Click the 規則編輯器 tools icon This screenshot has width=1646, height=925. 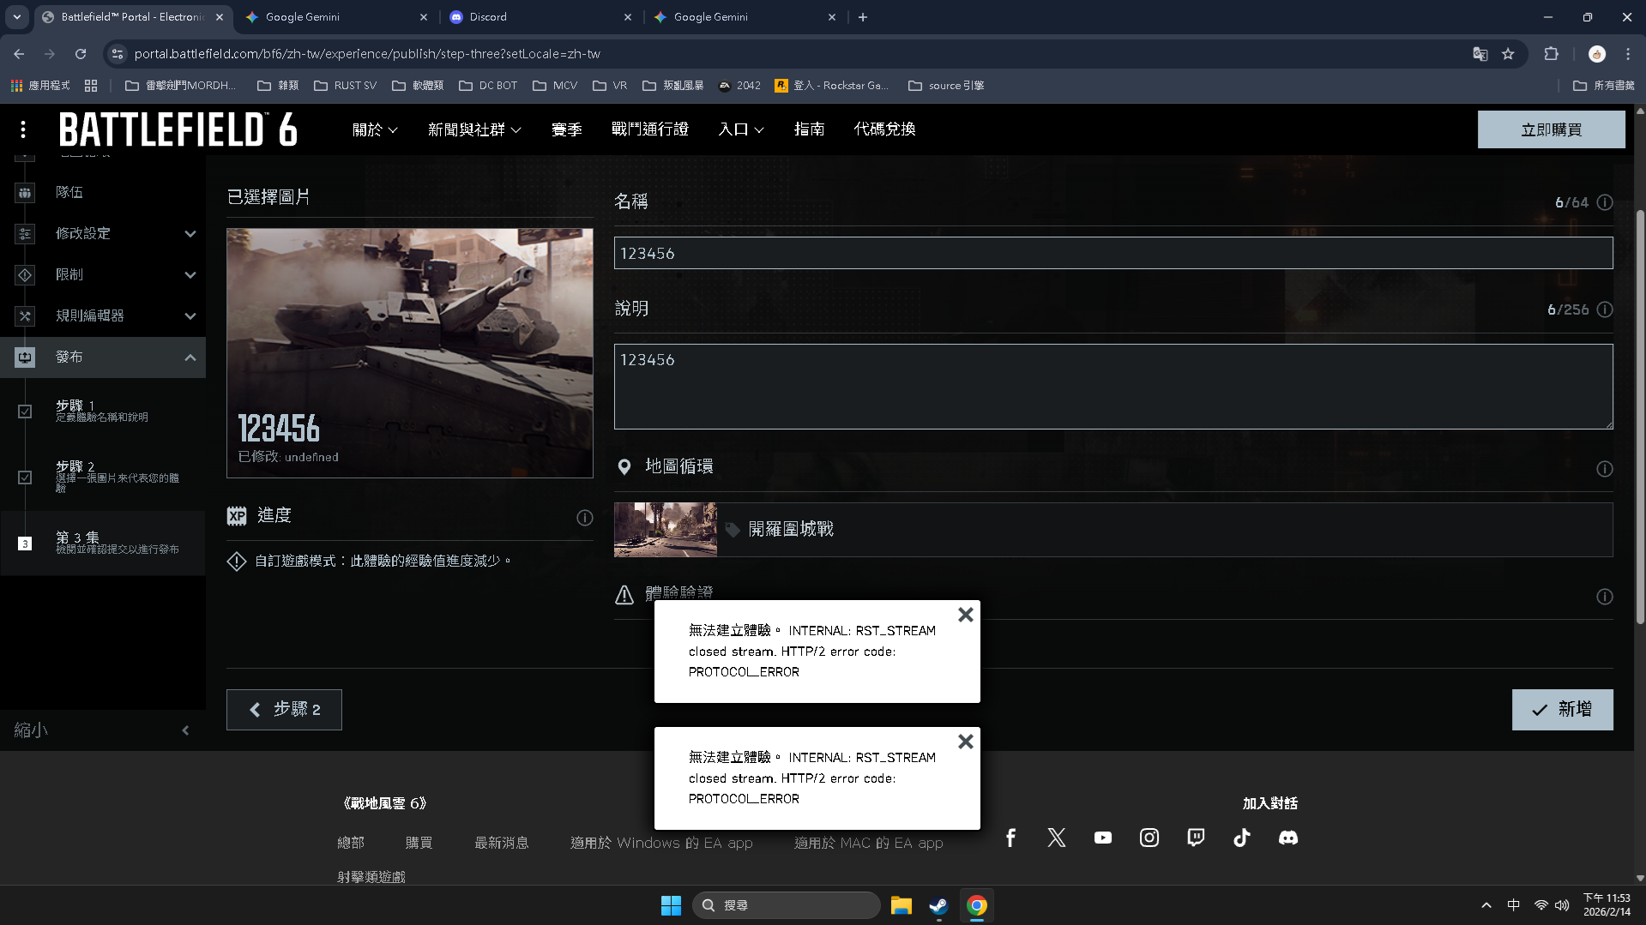25,316
